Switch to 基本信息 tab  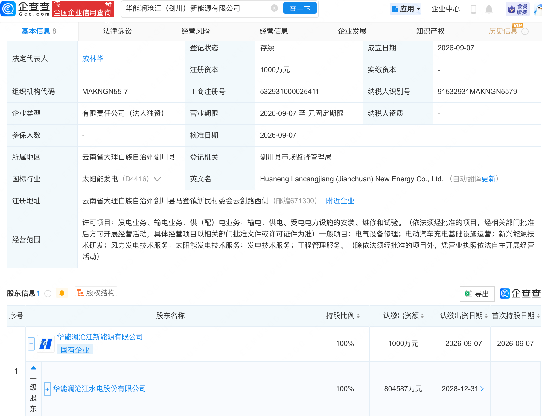coord(39,31)
